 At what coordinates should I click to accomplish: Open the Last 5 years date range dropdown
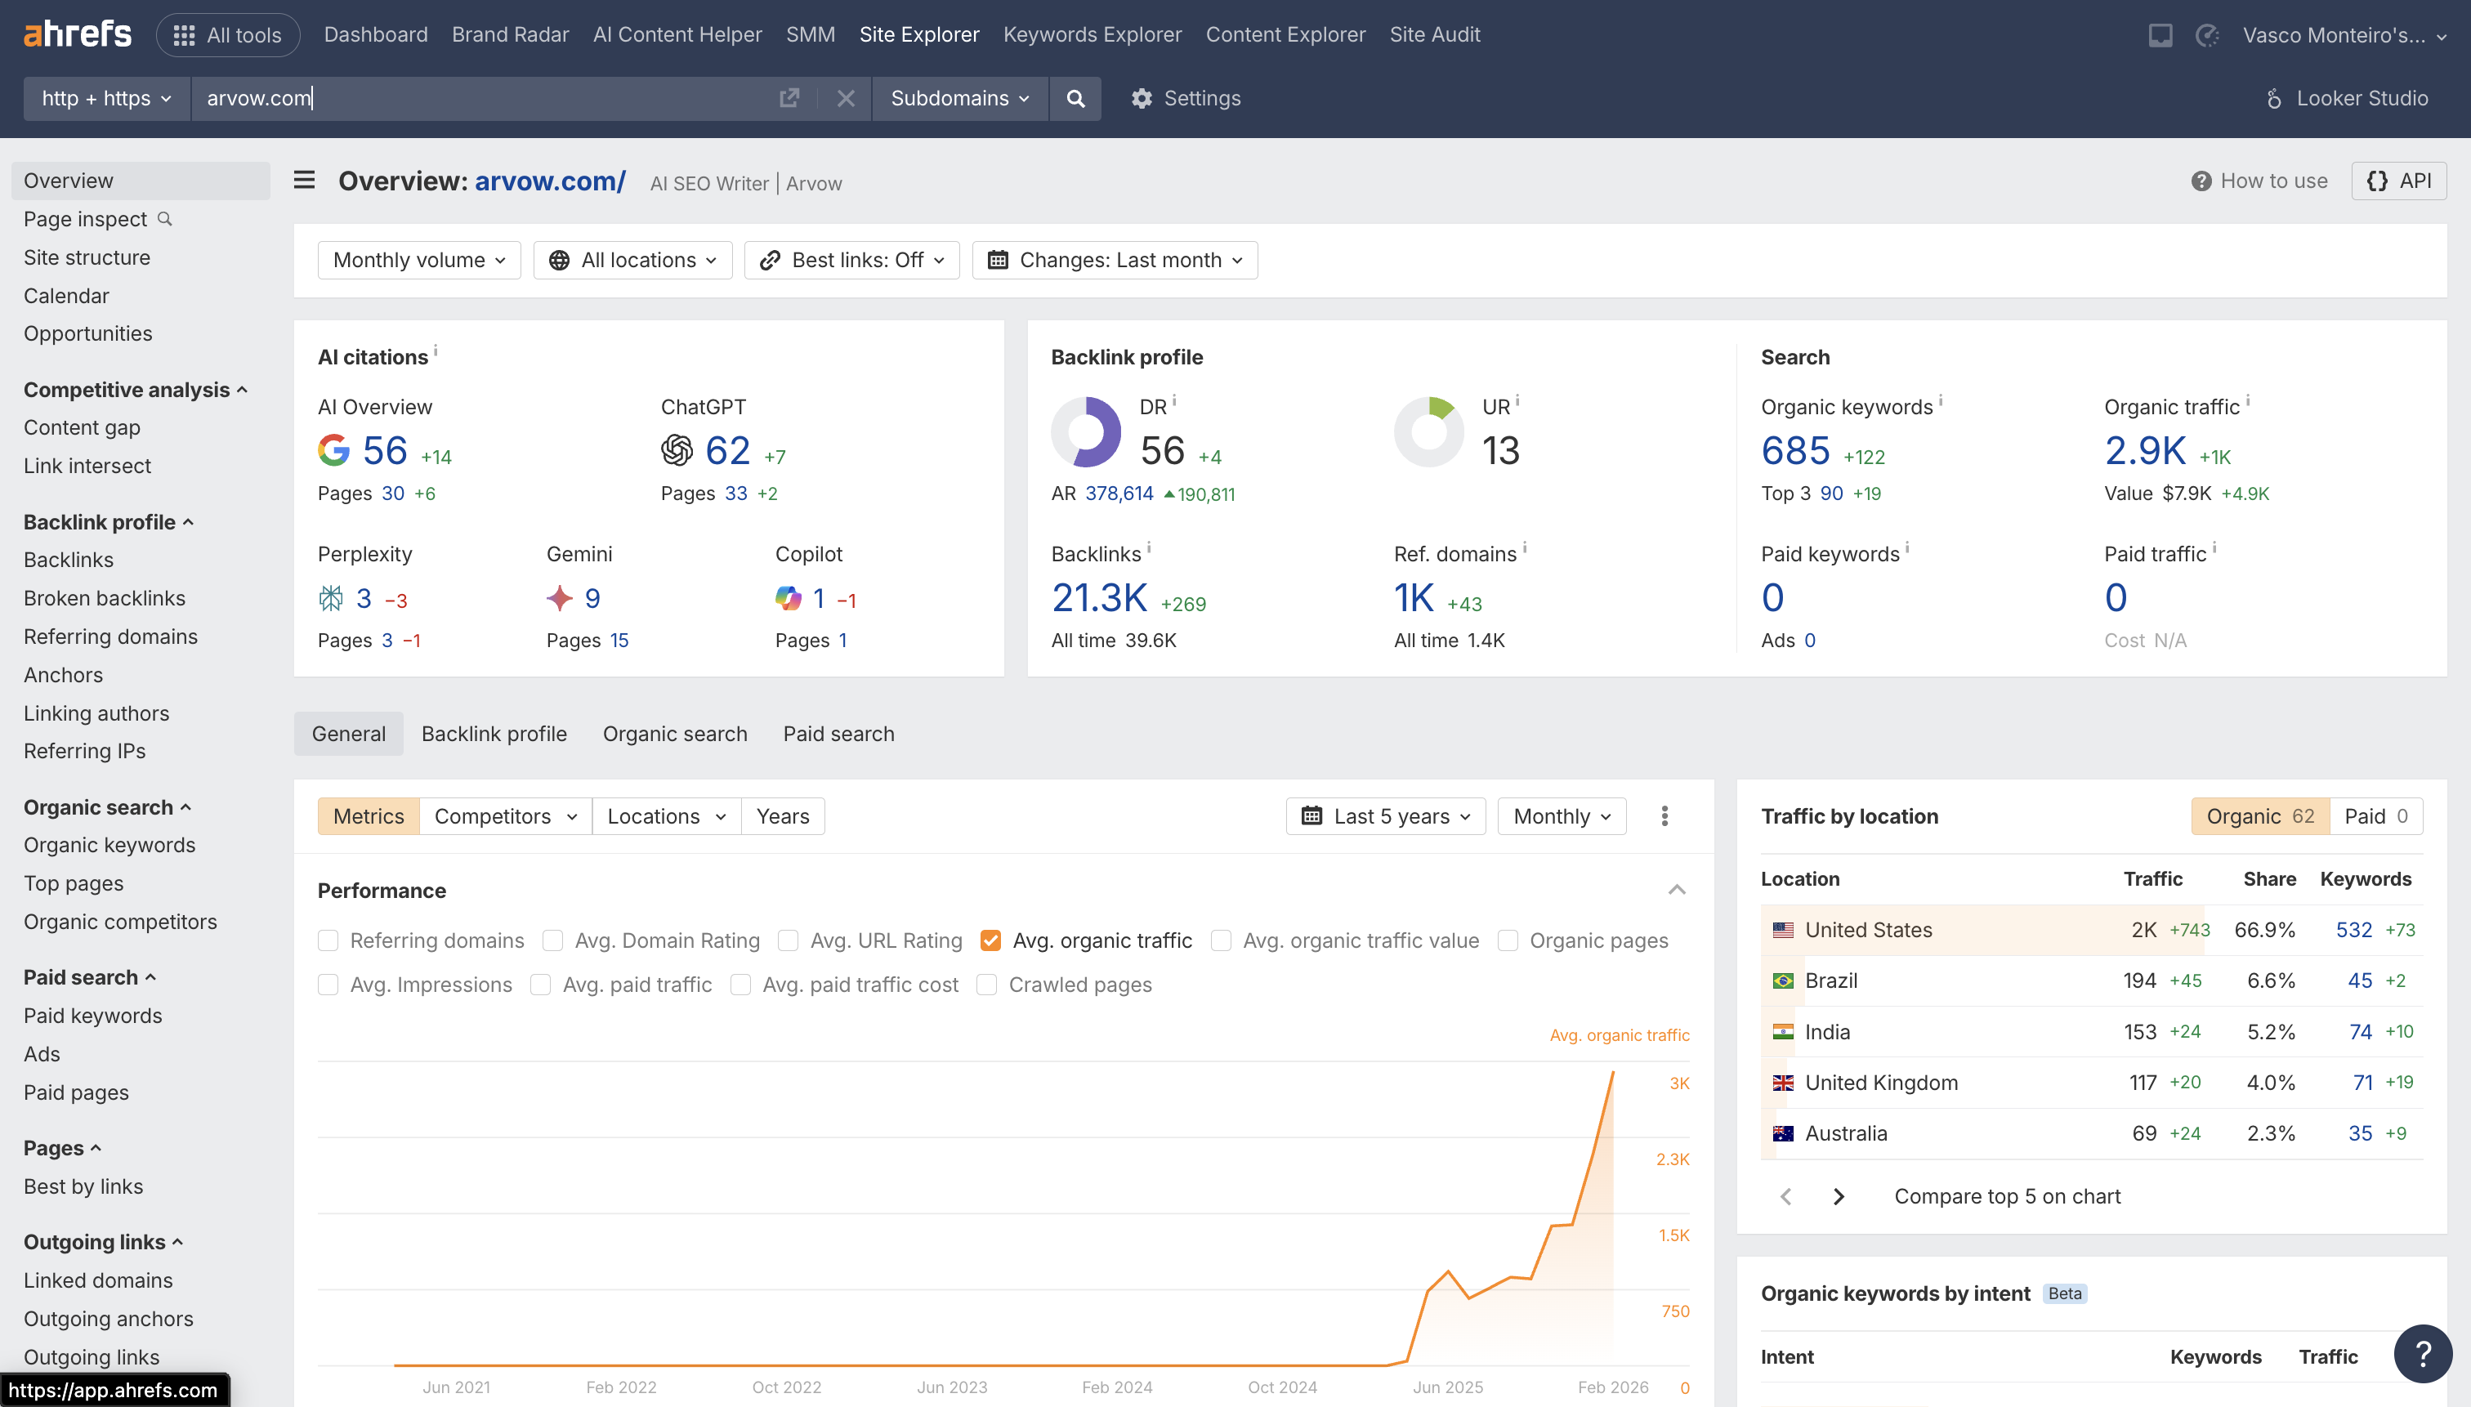[x=1385, y=815]
